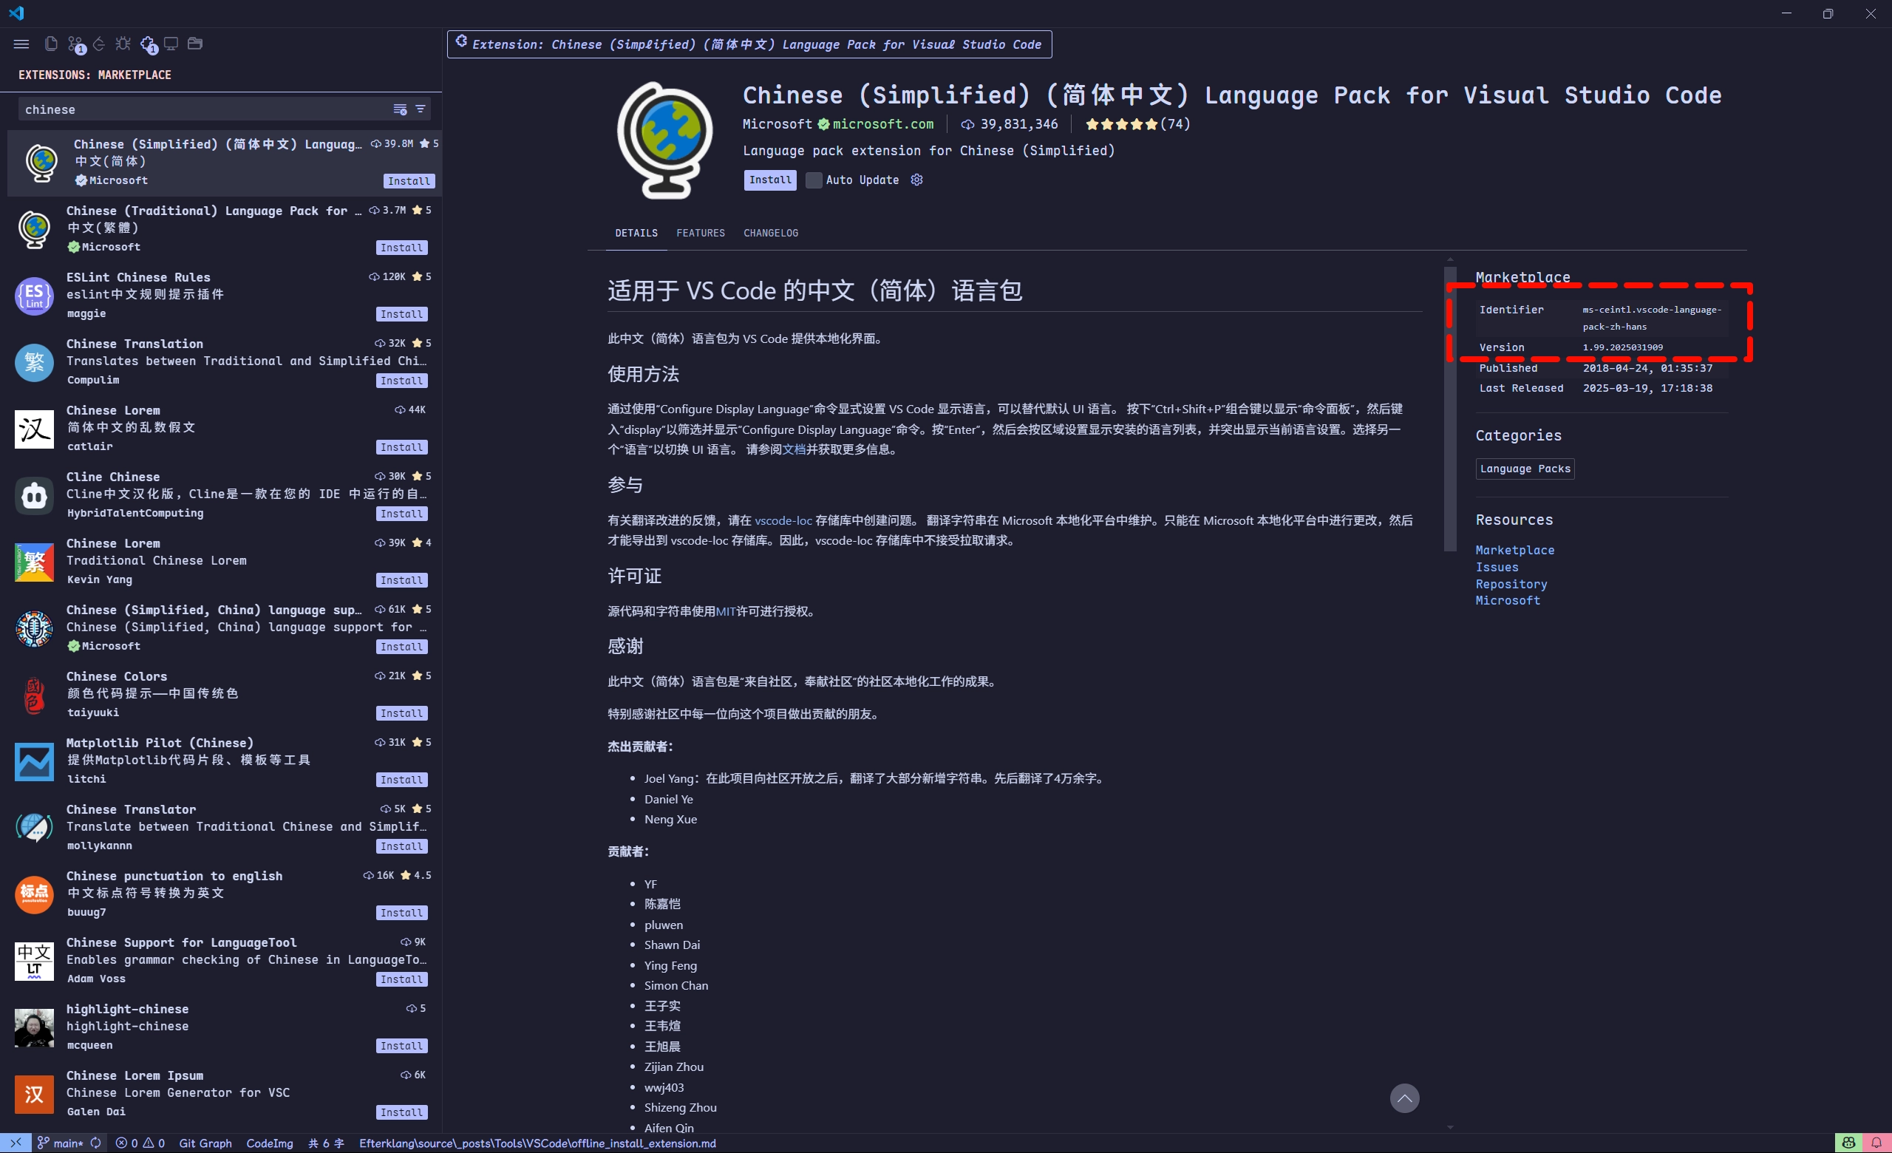The width and height of the screenshot is (1892, 1153).
Task: Open the main branch picker in status bar
Action: click(x=61, y=1143)
